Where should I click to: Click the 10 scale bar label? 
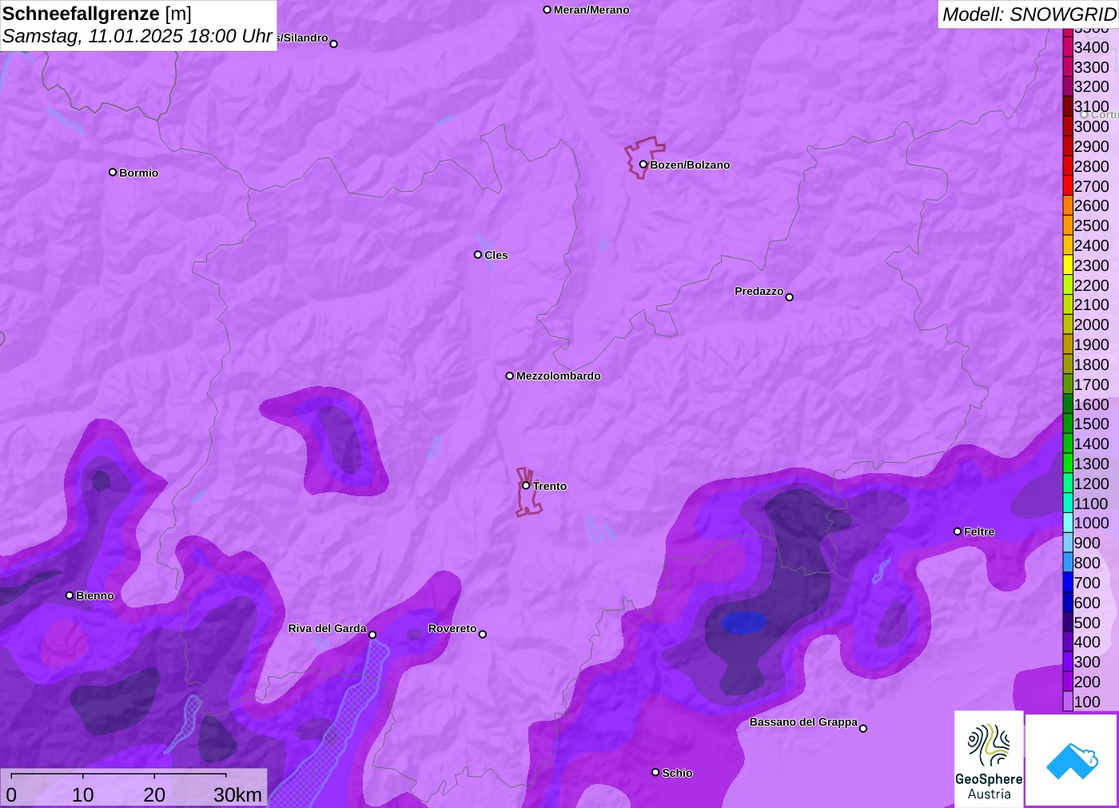pos(83,794)
